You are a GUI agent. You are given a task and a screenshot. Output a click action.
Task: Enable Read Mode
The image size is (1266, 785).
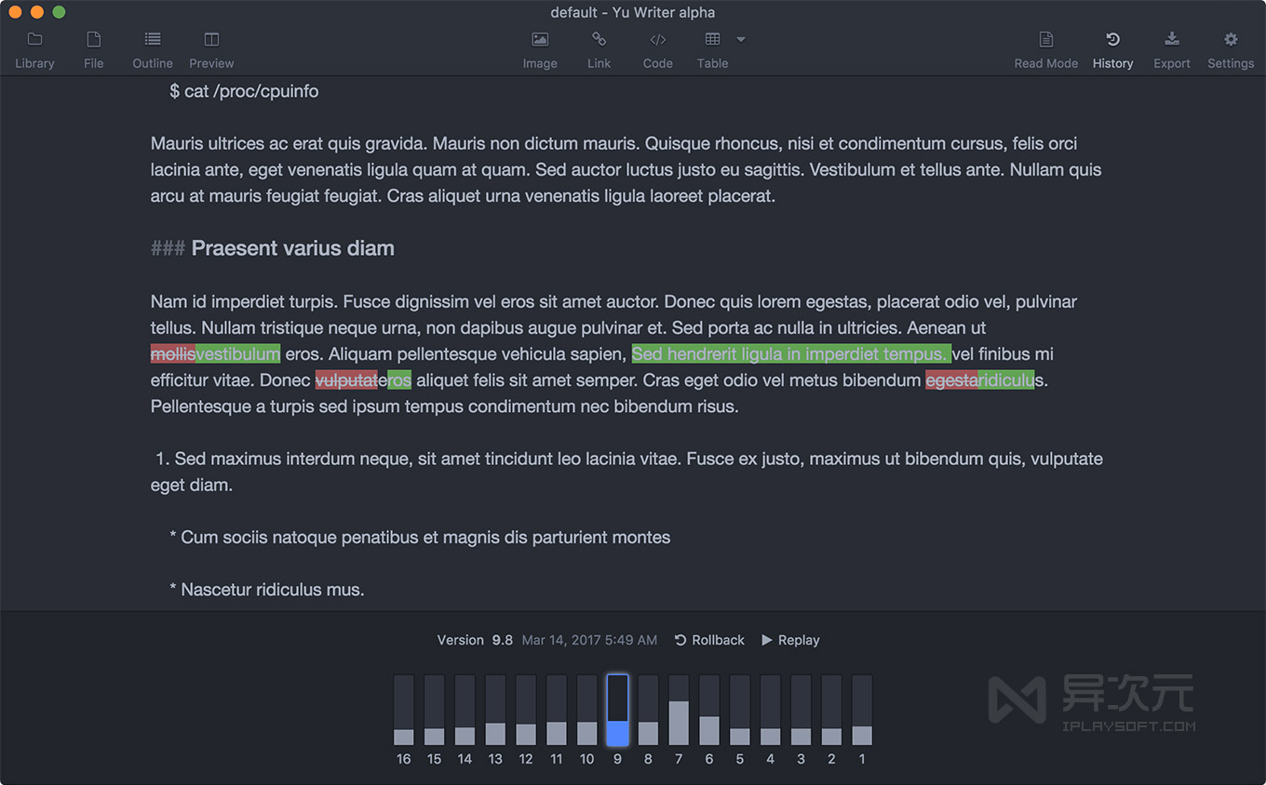[x=1045, y=48]
